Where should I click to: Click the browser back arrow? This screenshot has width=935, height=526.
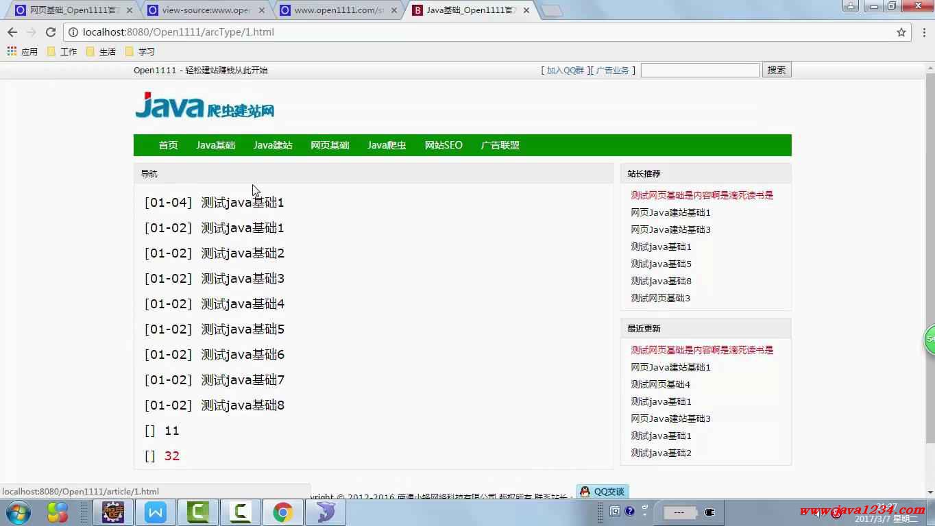tap(12, 32)
